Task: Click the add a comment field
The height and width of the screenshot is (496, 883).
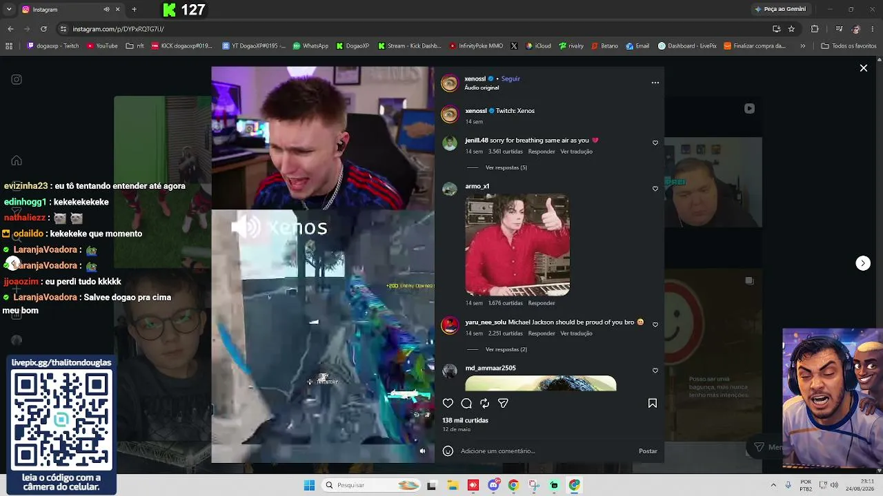Action: click(x=545, y=451)
